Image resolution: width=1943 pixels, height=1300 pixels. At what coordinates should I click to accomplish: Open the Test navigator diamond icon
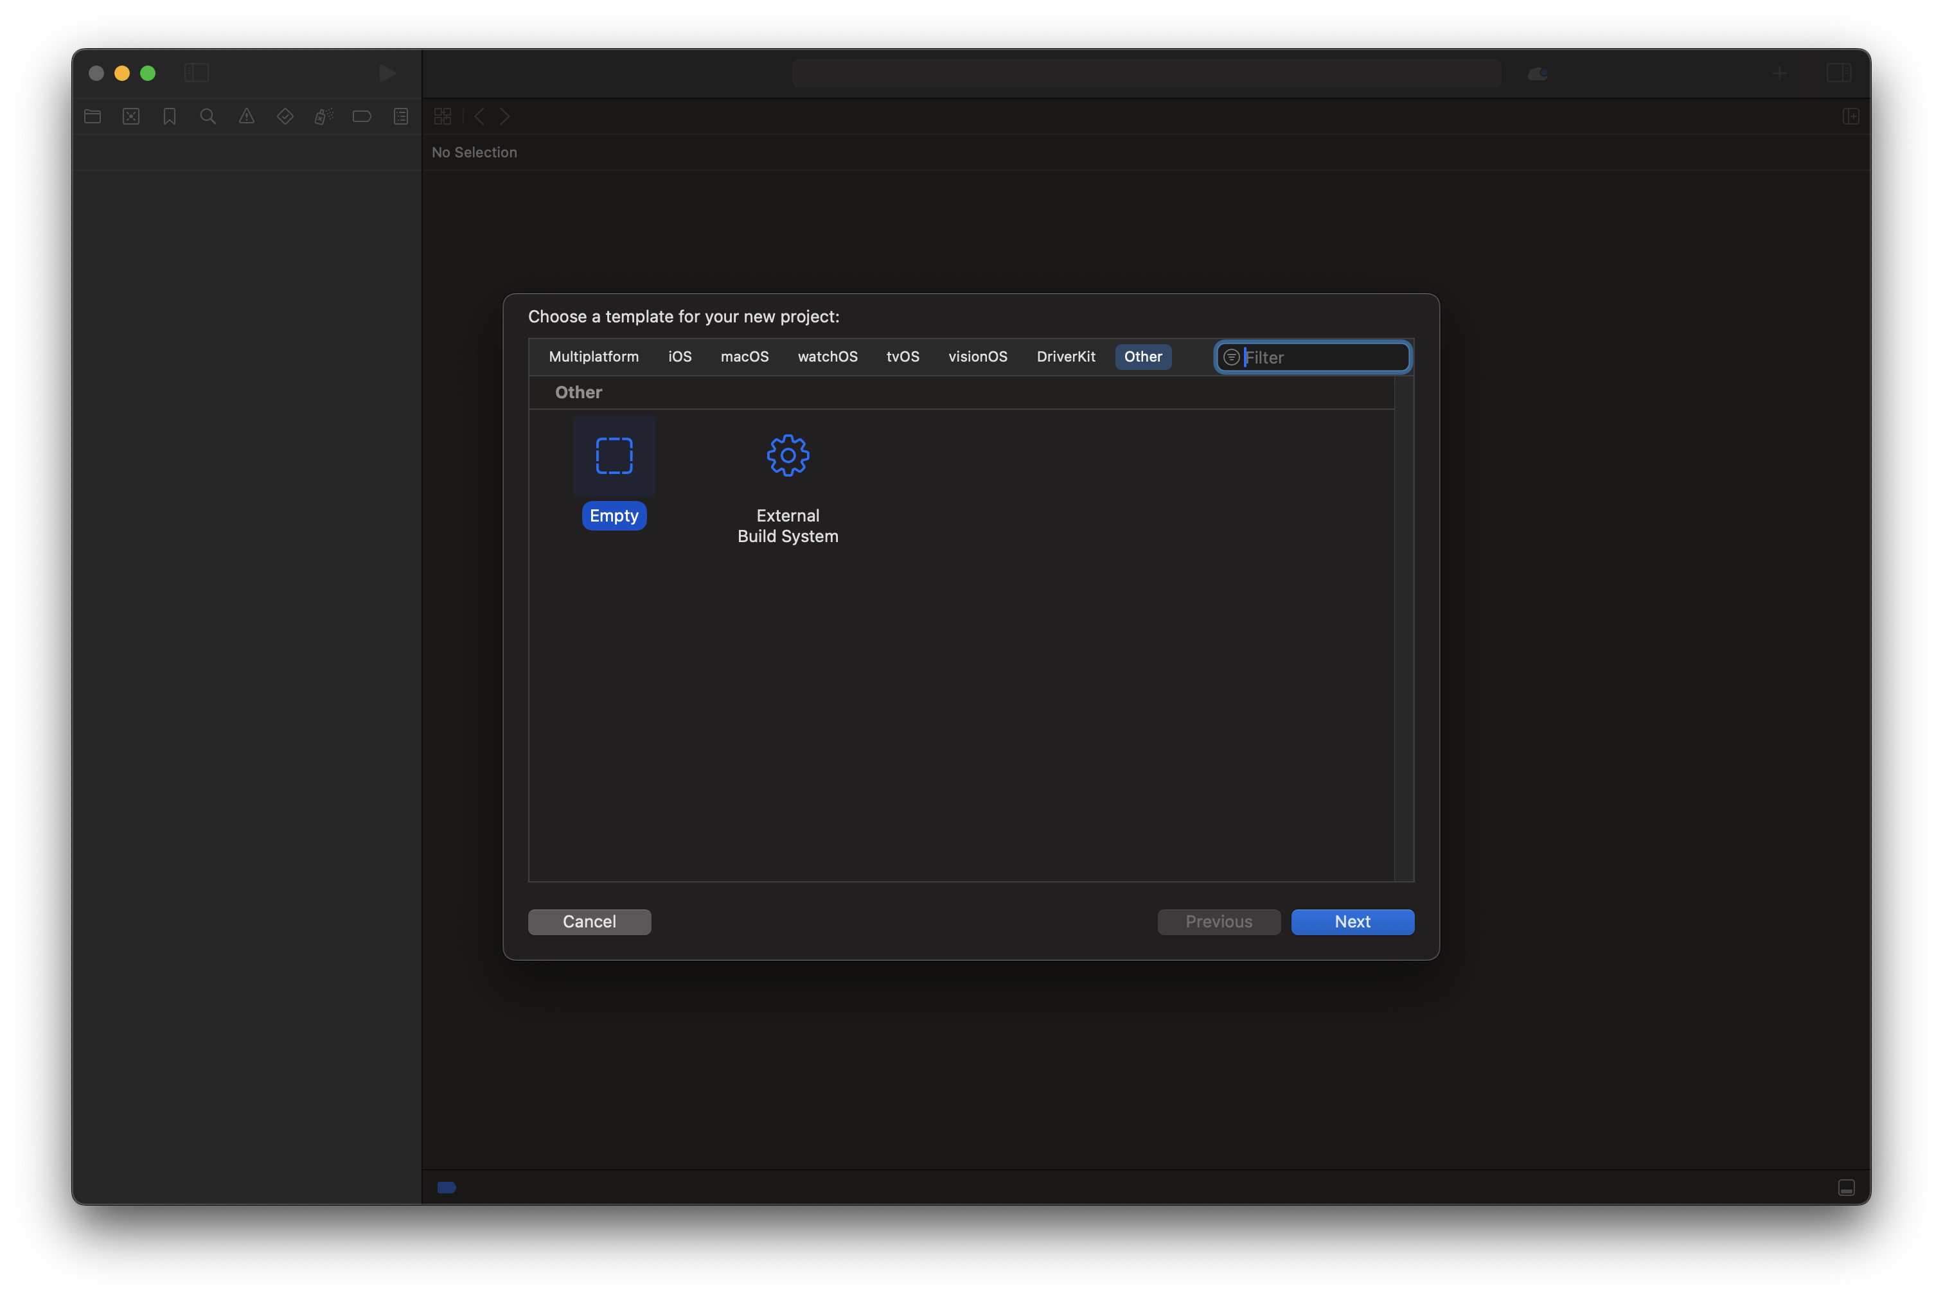tap(285, 117)
